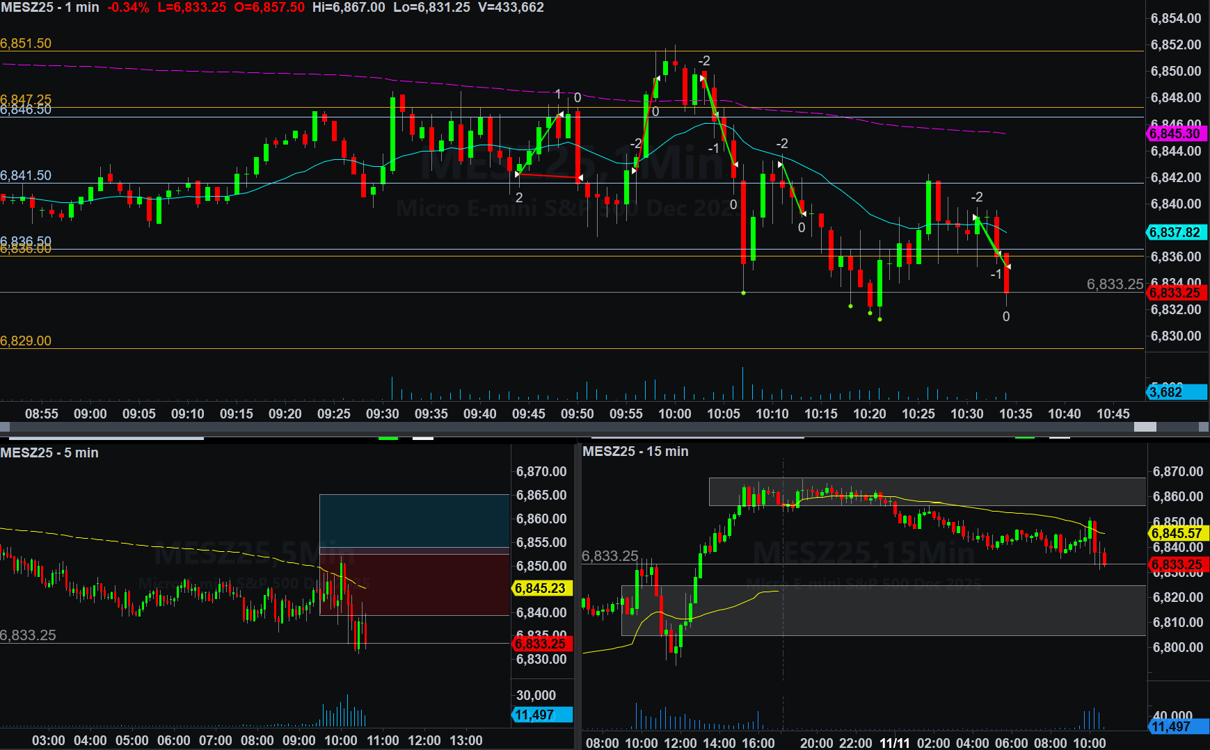Screen dimensions: 1210x750
Task: Click the Hi=6,867.00 value in the header
Action: pyautogui.click(x=349, y=8)
